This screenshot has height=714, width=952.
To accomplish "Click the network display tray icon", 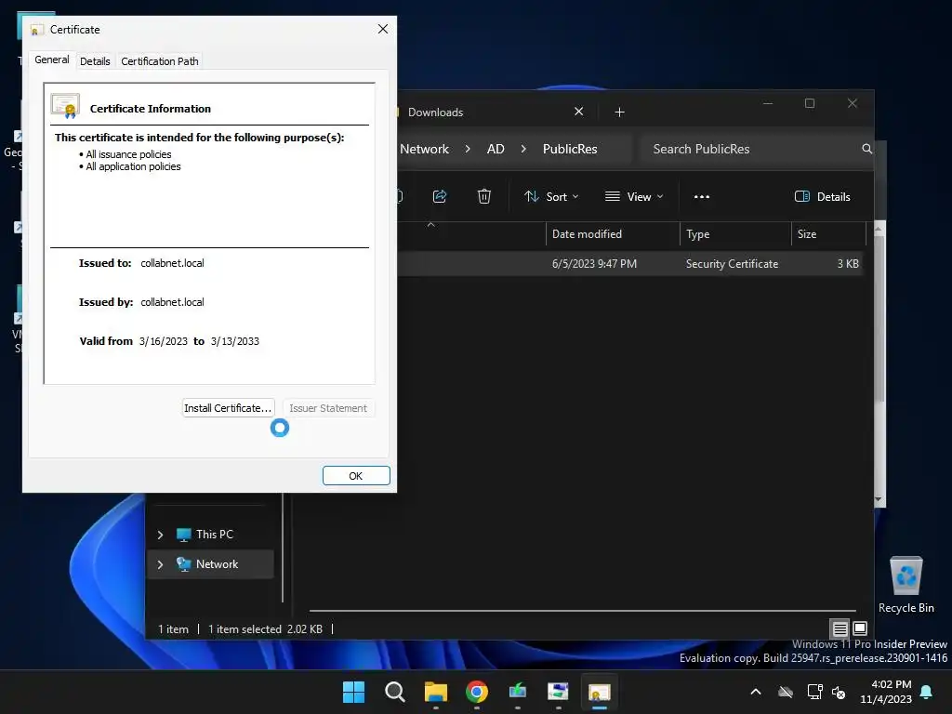I will pyautogui.click(x=814, y=692).
